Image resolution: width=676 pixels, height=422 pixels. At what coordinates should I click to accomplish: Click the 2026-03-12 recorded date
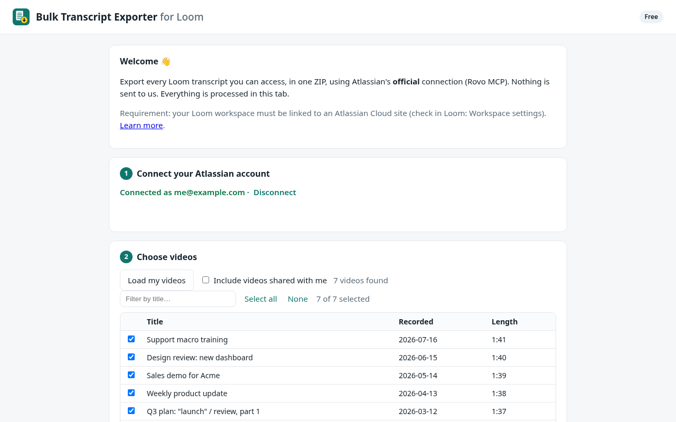(418, 411)
